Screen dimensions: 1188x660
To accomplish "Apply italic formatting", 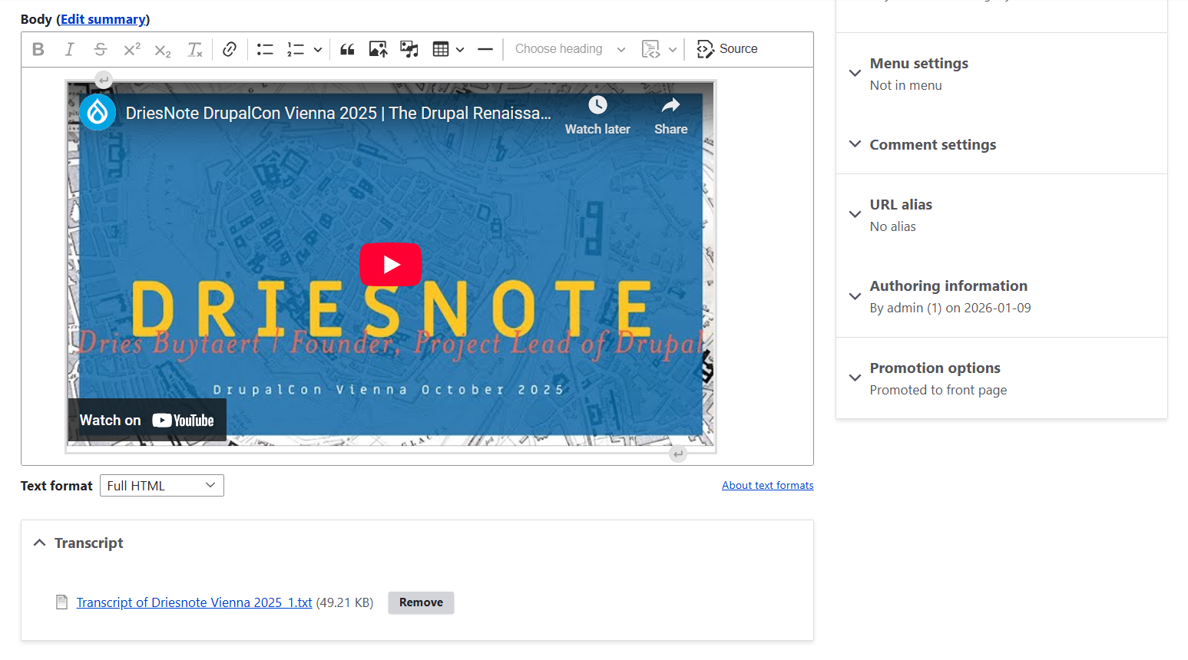I will tap(69, 49).
